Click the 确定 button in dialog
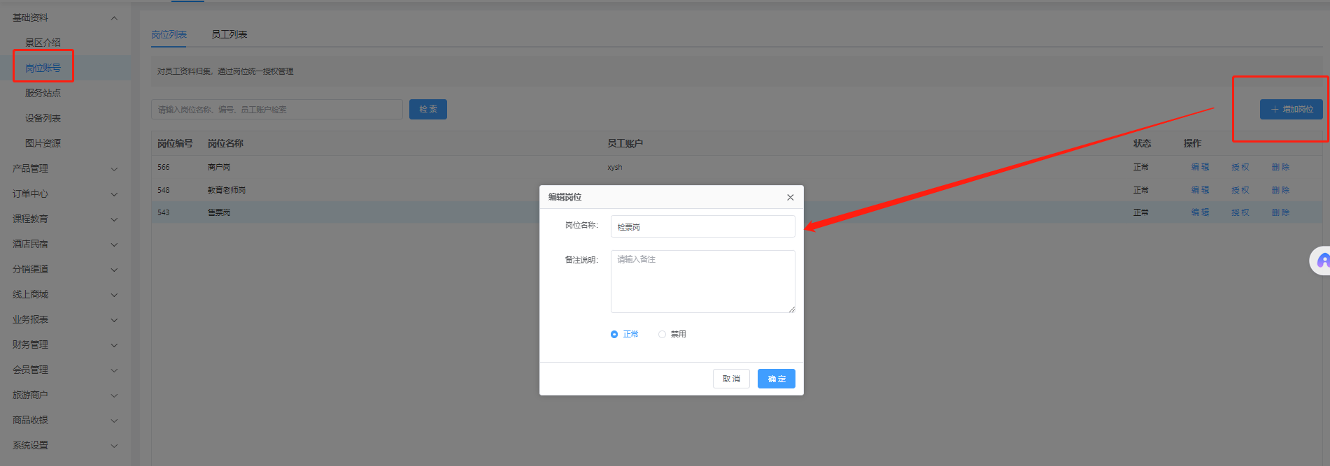Screen dimensions: 1330x466 click(776, 379)
